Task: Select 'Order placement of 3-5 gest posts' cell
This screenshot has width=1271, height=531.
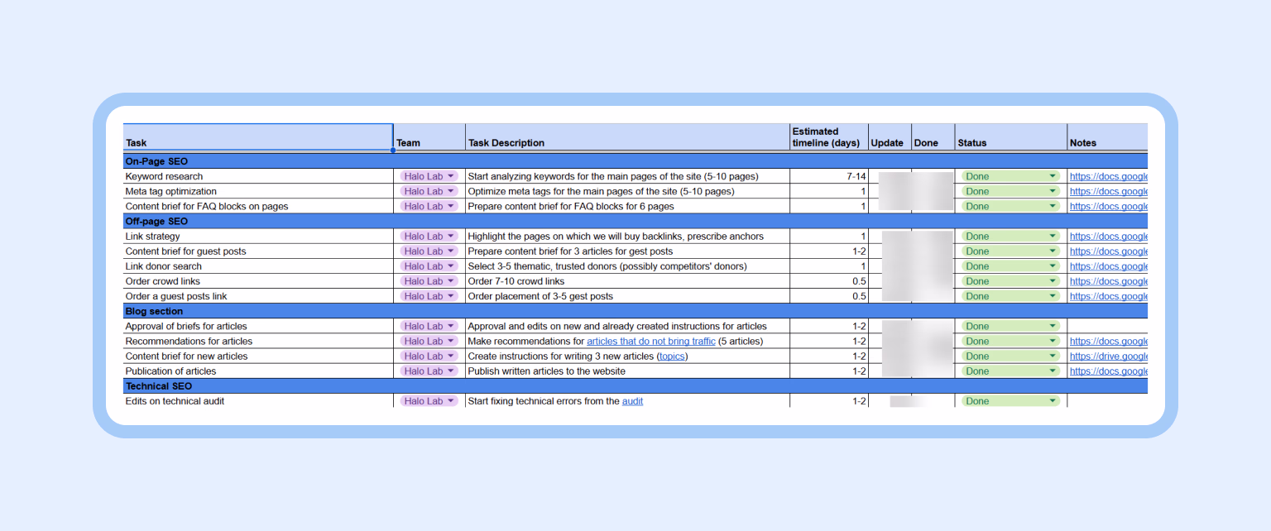Action: [x=627, y=296]
